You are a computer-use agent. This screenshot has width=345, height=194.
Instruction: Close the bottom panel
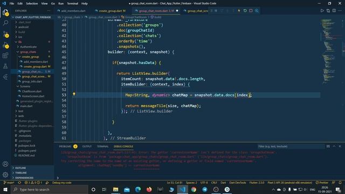point(340,146)
